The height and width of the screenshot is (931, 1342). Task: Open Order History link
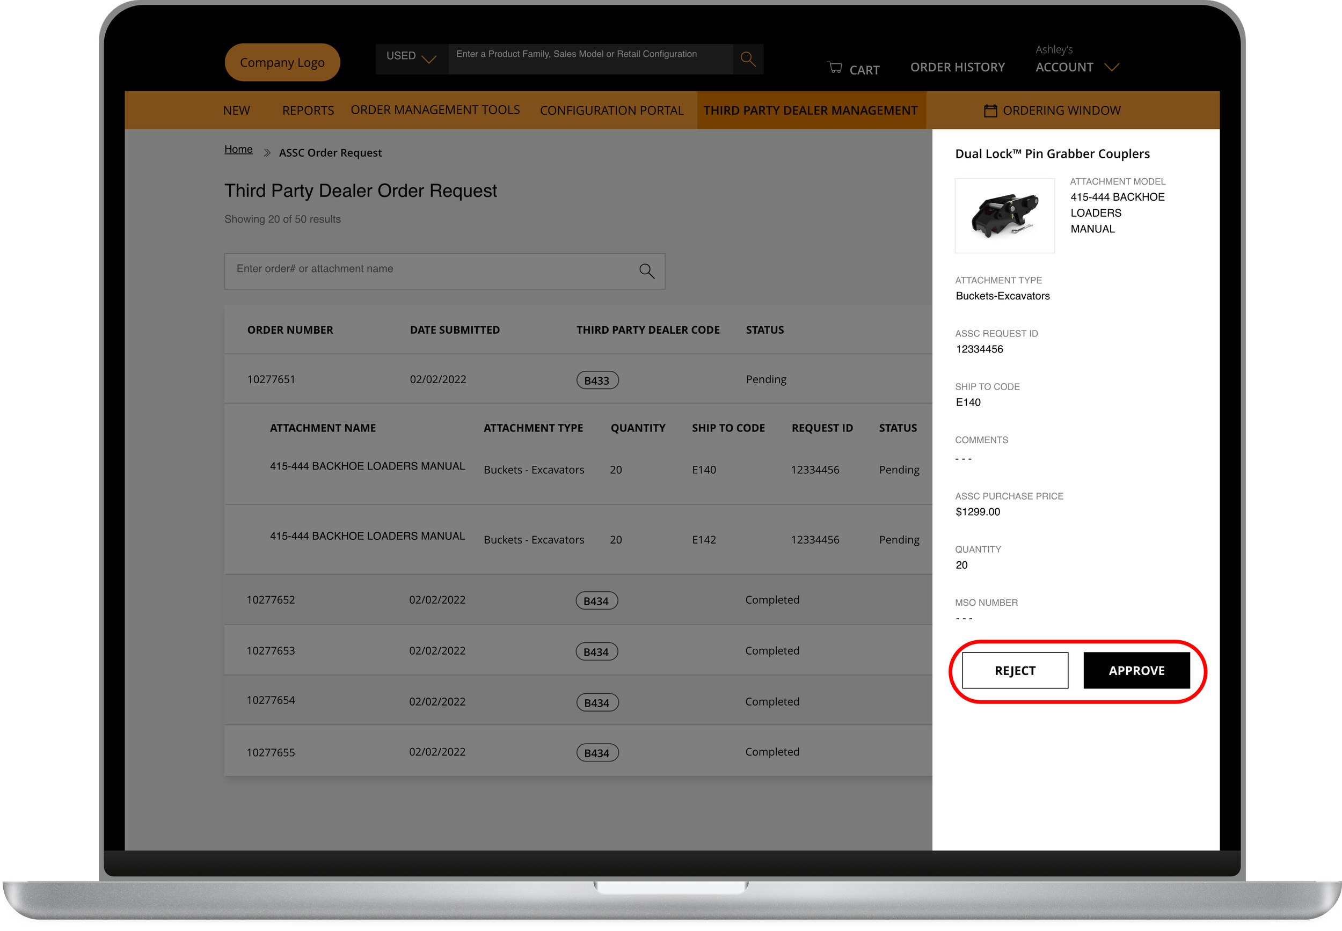click(x=957, y=67)
